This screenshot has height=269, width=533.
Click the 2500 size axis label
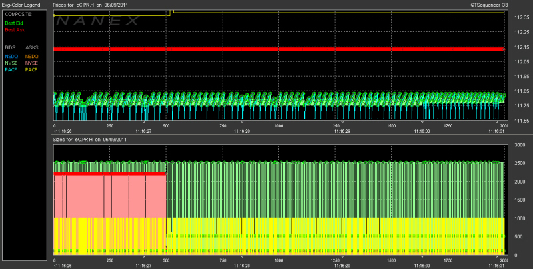pyautogui.click(x=520, y=163)
